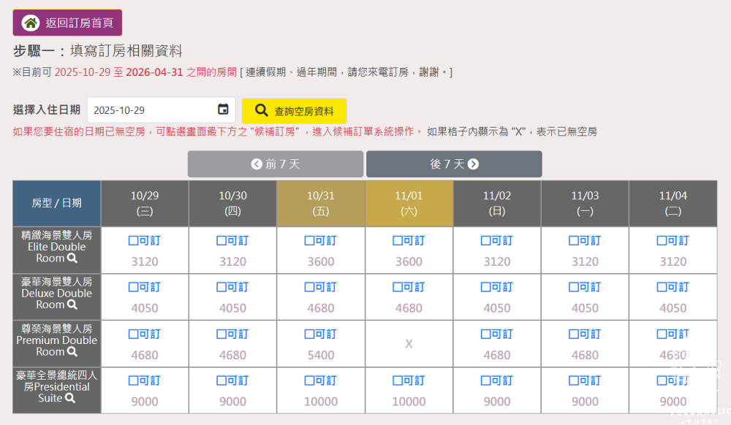
Task: Click the 房型 / 日期 table header cell
Action: (57, 203)
